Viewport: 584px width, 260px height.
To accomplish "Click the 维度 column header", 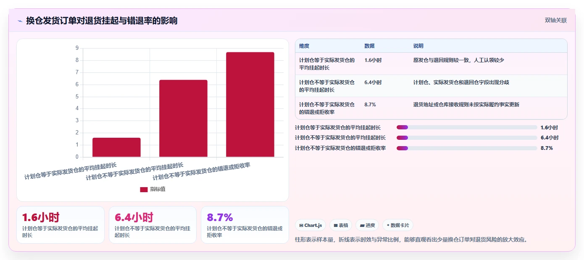I will pyautogui.click(x=304, y=46).
